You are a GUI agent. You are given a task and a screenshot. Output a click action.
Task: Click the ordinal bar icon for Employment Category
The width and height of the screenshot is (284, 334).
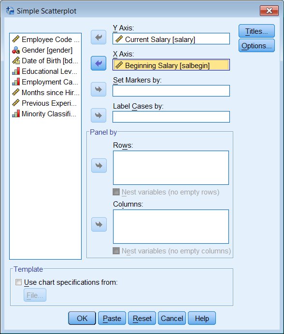(x=16, y=82)
